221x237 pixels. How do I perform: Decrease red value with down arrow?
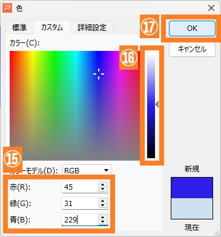click(103, 189)
